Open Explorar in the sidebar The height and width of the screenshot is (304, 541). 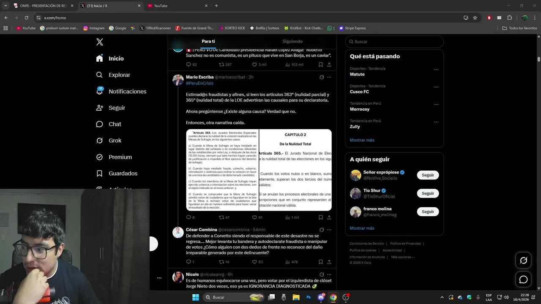(113, 75)
